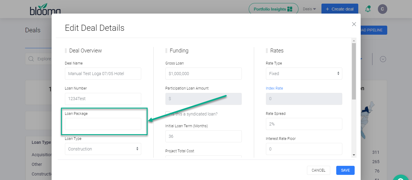Expand the Loan Type dropdown
The height and width of the screenshot is (180, 412).
(x=103, y=149)
